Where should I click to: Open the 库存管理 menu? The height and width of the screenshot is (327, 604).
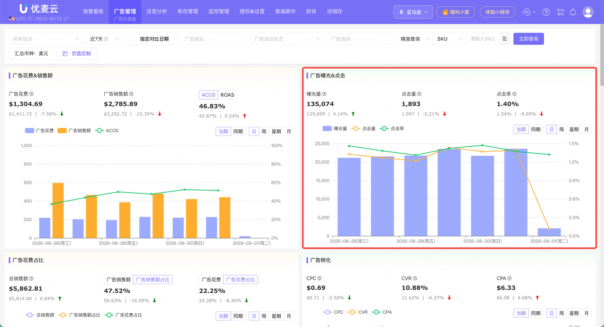[x=188, y=11]
